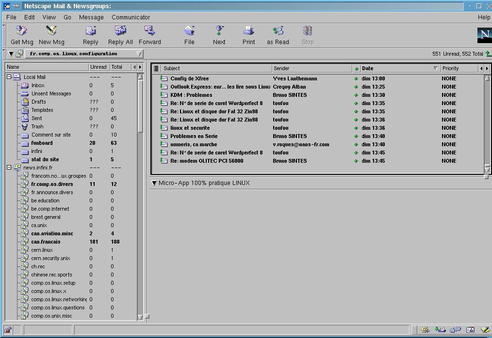This screenshot has width=492, height=338.
Task: Collapse the navigation toolbar grip
Action: click(4, 36)
